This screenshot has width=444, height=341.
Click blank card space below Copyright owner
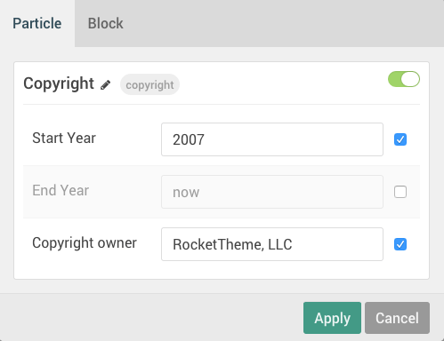(222, 270)
